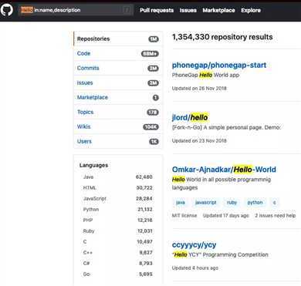Switch to Commits search results
Image resolution: width=301 pixels, height=286 pixels.
click(x=118, y=68)
